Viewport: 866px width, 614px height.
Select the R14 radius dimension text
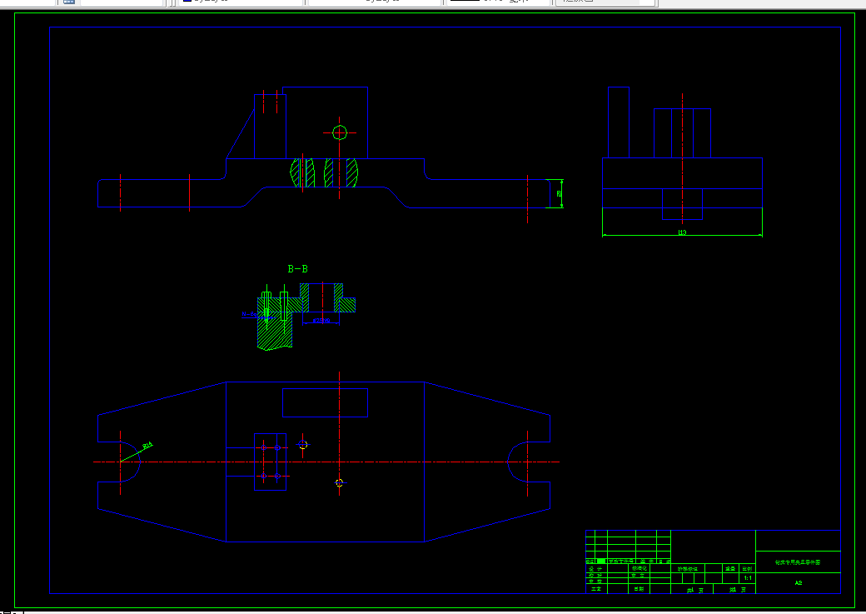point(147,446)
